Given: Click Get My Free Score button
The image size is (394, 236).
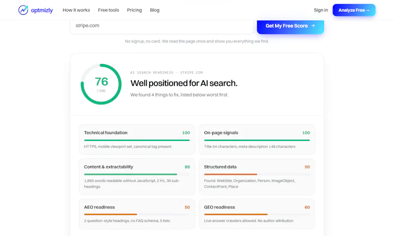Looking at the screenshot, I should 290,26.
